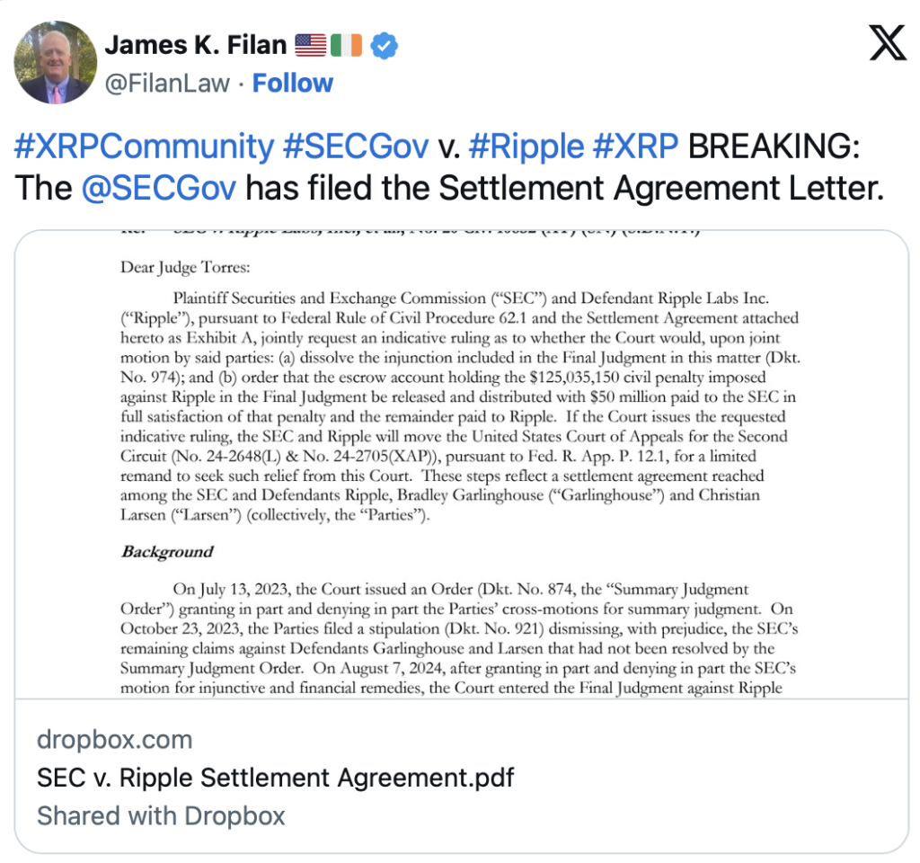Open the dropbox.com link domain

pos(115,740)
